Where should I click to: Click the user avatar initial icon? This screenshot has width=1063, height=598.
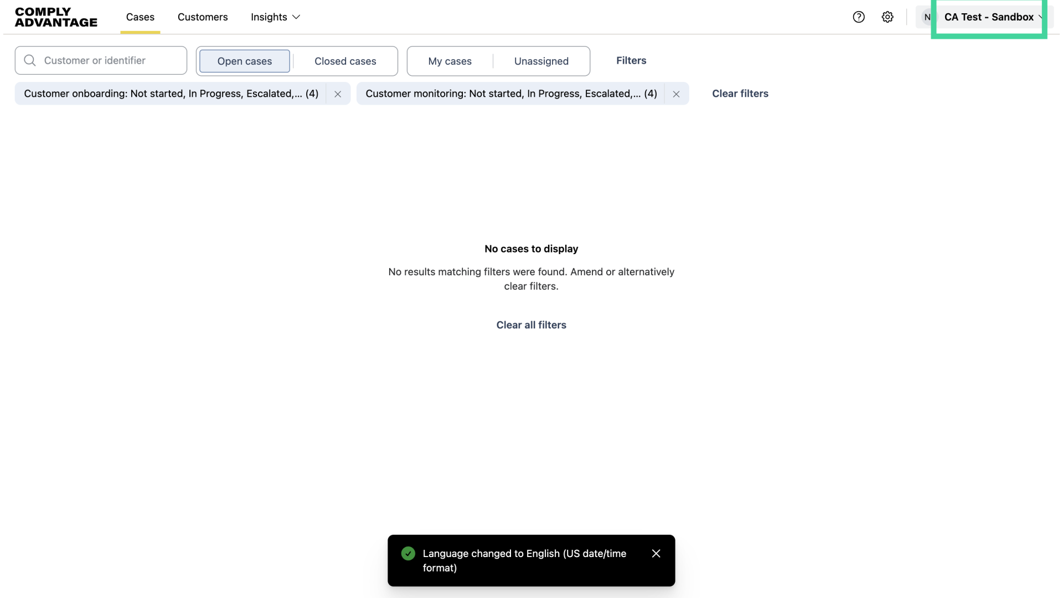tap(927, 17)
